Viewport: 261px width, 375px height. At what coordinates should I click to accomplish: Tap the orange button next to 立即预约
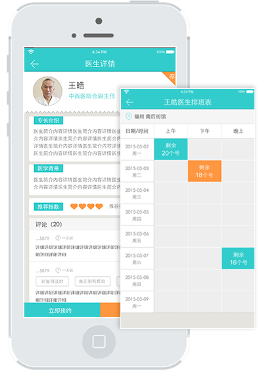click(x=110, y=310)
